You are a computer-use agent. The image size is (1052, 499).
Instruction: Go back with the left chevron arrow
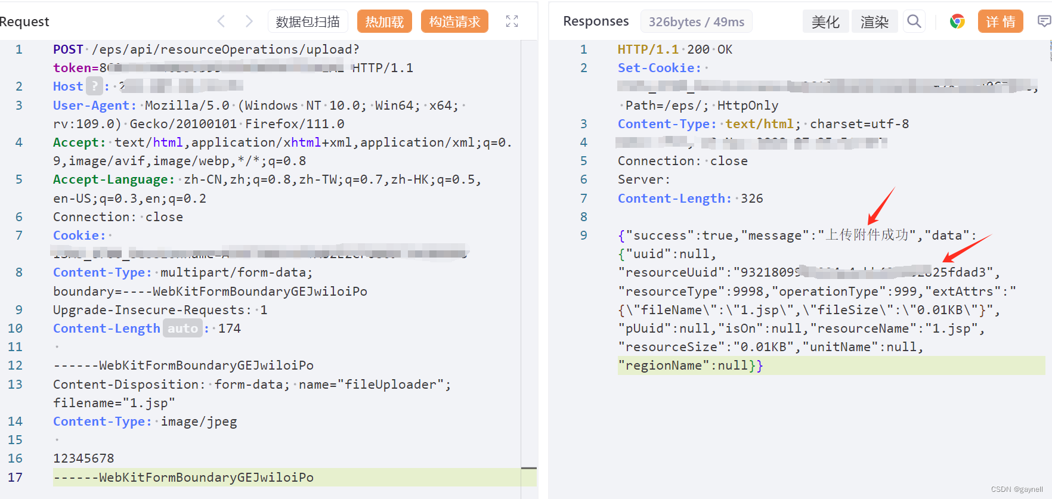tap(221, 21)
